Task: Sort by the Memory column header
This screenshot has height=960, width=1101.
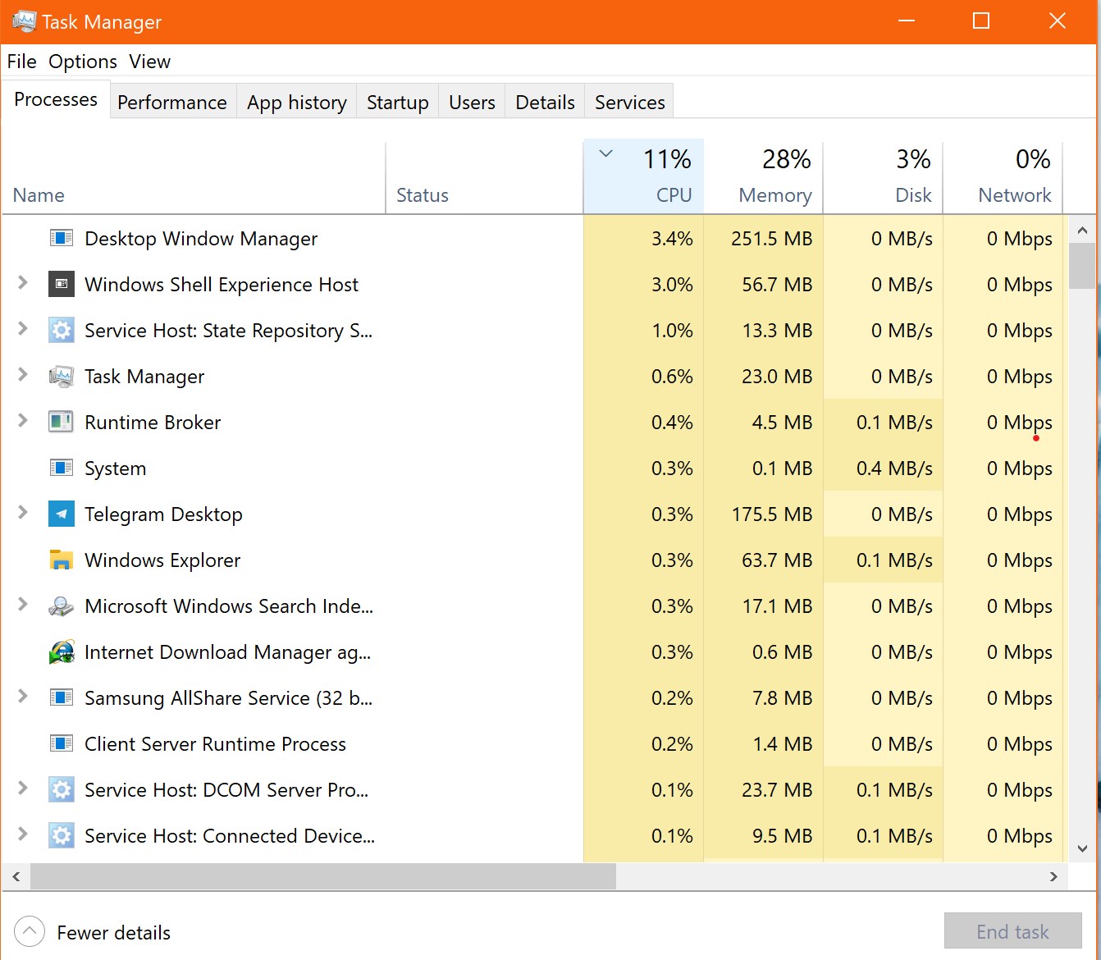Action: tap(764, 176)
